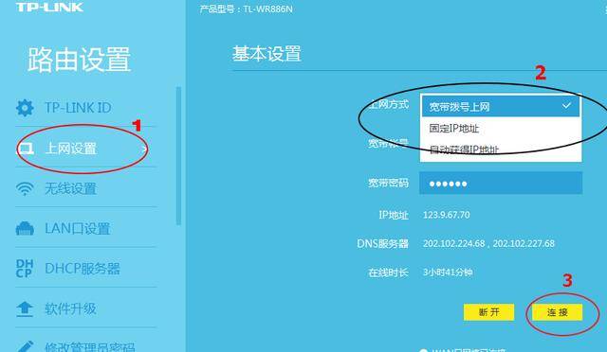Click the yellow 连接 button
This screenshot has height=352, width=607.
(558, 312)
